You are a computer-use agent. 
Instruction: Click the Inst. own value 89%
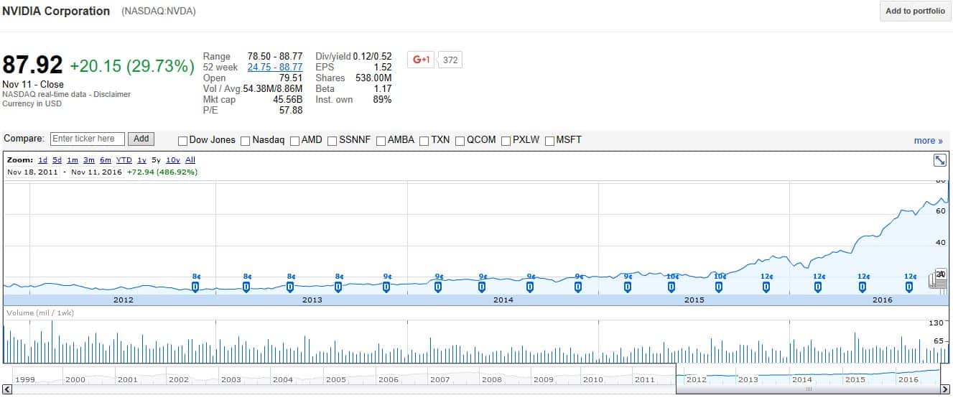click(x=382, y=99)
